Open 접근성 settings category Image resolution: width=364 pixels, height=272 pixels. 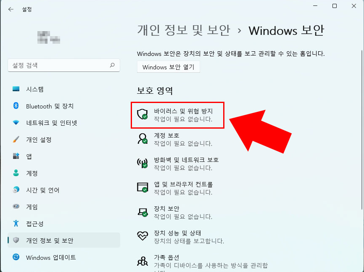point(64,223)
